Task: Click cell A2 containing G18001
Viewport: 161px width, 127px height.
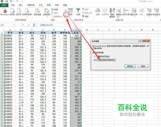Action: (10, 36)
